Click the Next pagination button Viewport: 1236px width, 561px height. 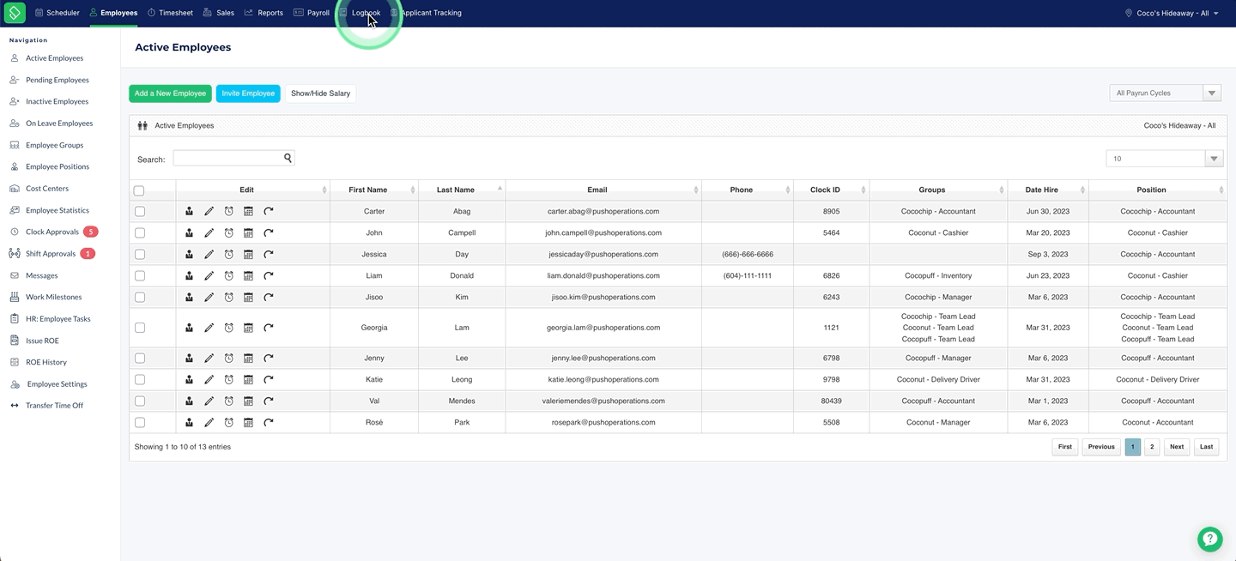pyautogui.click(x=1177, y=447)
